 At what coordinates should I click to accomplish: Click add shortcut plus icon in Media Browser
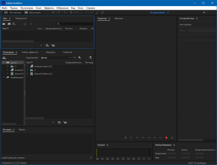79,57
